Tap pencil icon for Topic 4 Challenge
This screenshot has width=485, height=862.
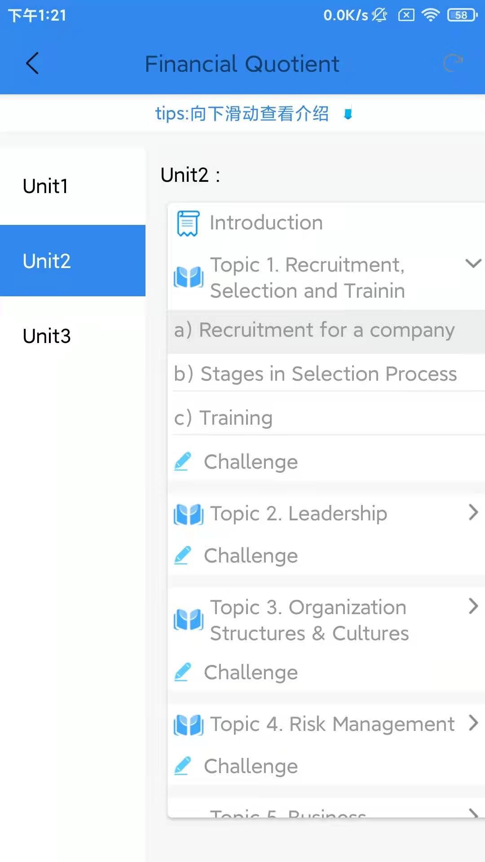183,766
